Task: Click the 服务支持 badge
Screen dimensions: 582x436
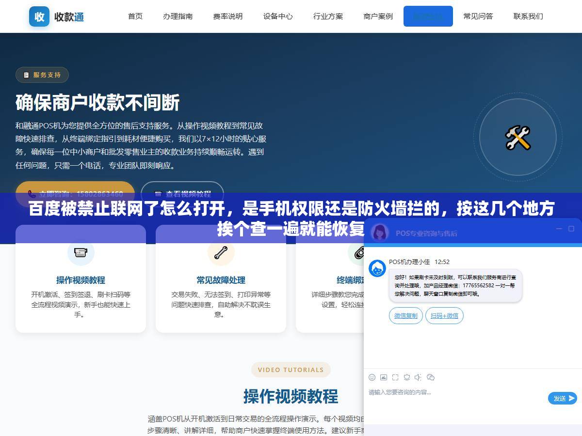Action: [42, 75]
